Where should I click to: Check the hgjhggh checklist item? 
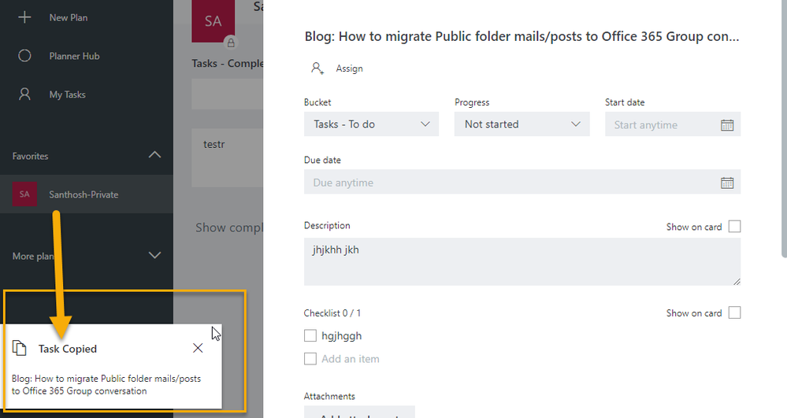(x=310, y=335)
